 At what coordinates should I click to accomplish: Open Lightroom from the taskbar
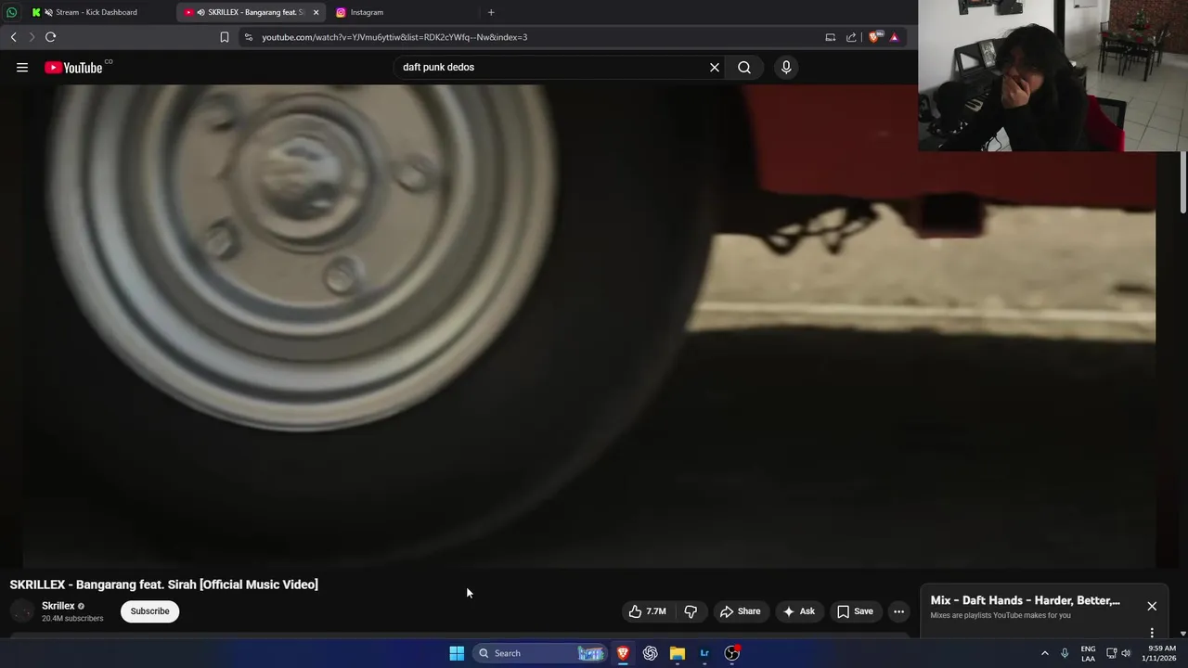[x=704, y=653]
